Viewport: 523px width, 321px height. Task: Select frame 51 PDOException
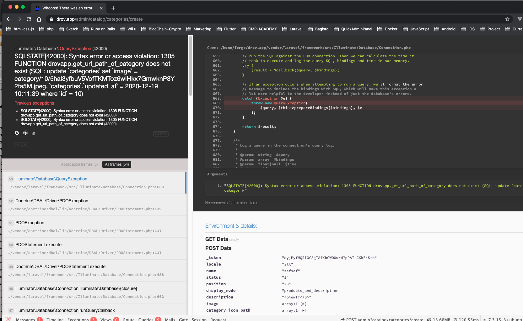click(94, 226)
